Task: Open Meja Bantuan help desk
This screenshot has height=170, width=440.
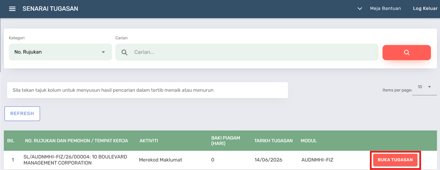Action: (x=385, y=9)
